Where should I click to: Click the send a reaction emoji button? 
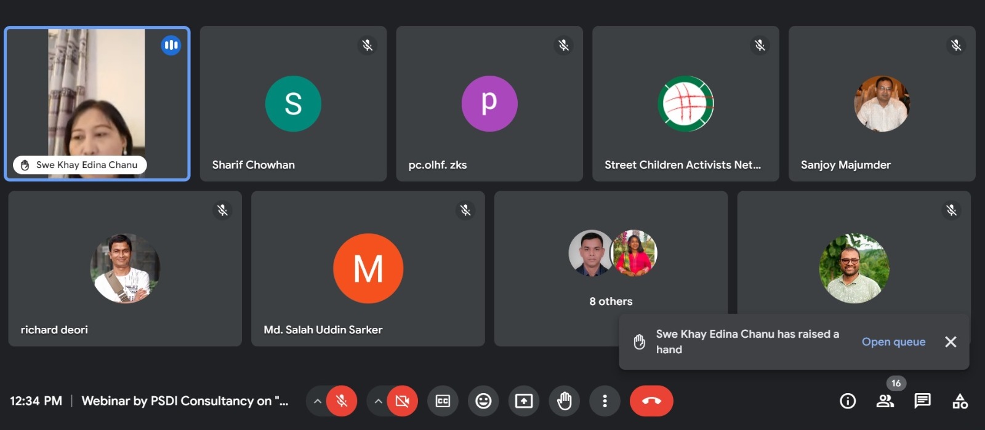pyautogui.click(x=483, y=401)
